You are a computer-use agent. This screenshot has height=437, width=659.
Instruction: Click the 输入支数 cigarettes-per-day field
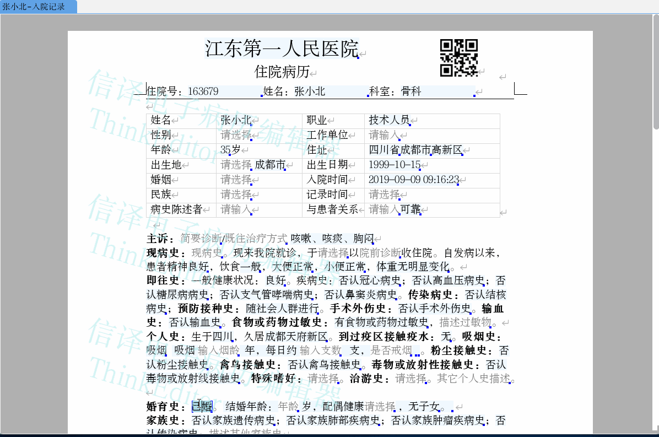tap(320, 350)
